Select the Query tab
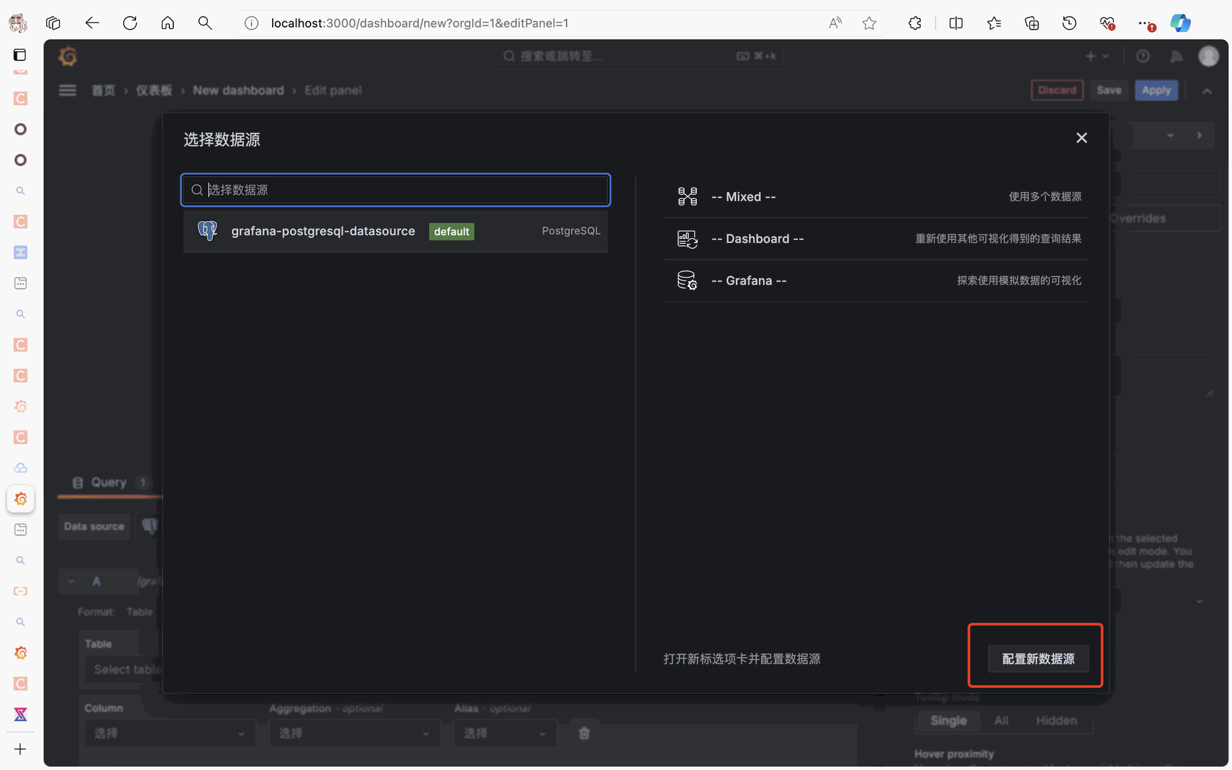The image size is (1232, 770). point(109,483)
